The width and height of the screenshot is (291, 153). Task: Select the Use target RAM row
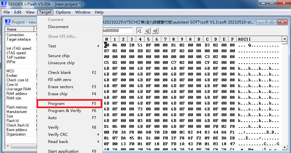pyautogui.click(x=20, y=89)
